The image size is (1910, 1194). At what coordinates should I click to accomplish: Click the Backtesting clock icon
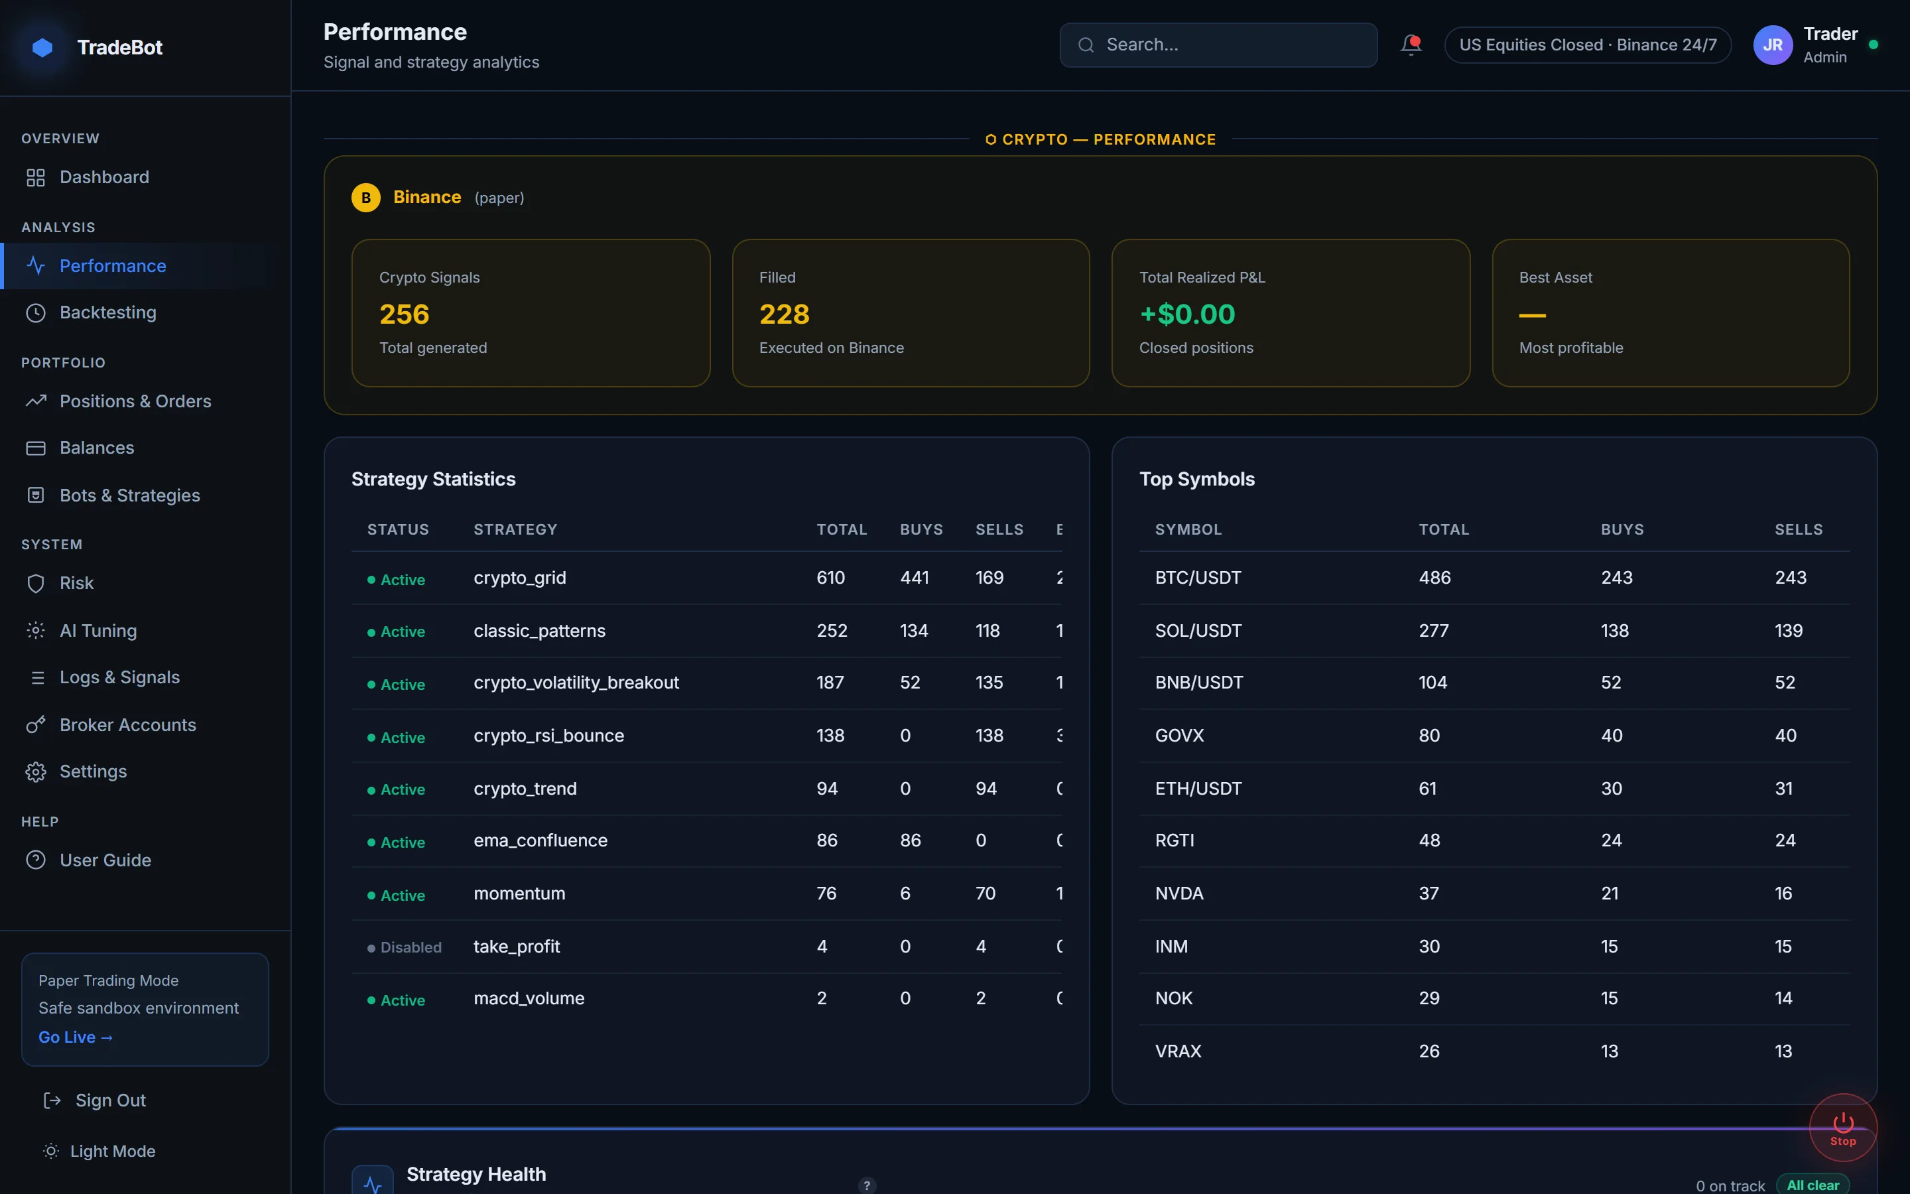point(36,312)
